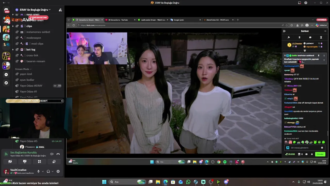Open Discover servers compass icon
This screenshot has height=186, width=330.
(6, 83)
